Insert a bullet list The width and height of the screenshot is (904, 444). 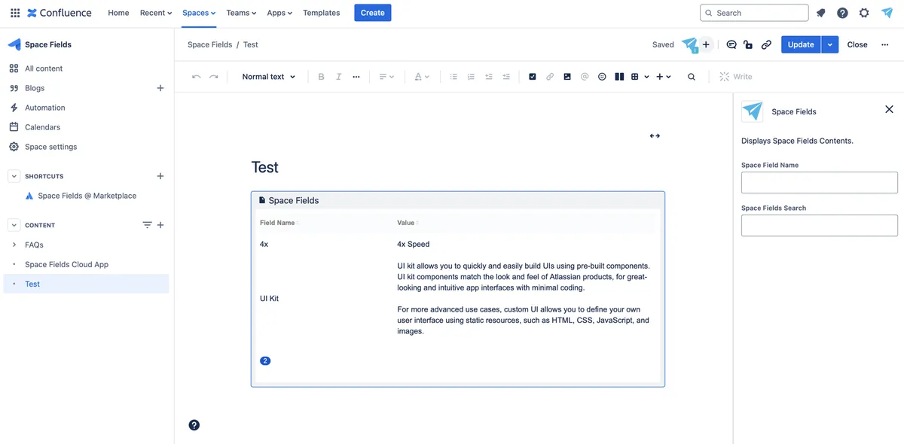(454, 77)
